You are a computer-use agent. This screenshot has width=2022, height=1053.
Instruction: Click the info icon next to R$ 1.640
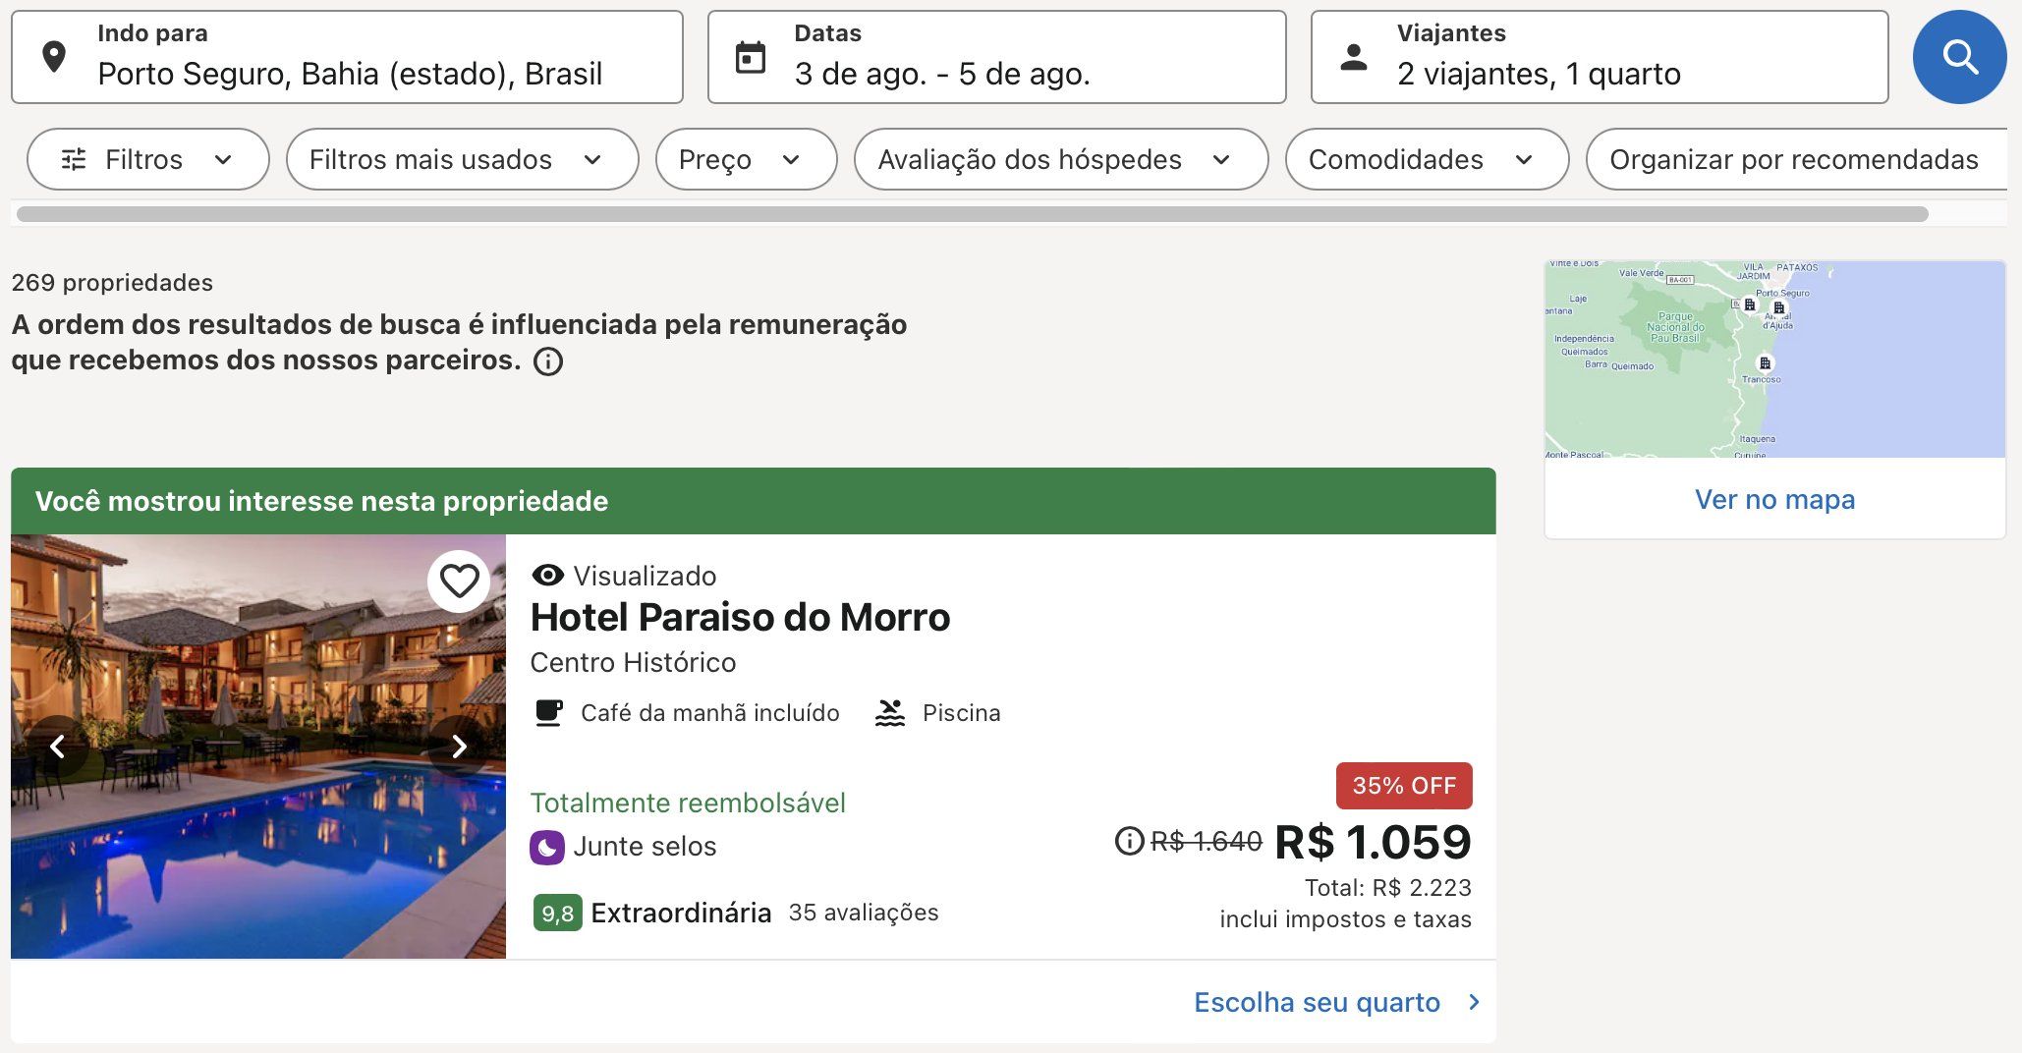pos(1130,841)
